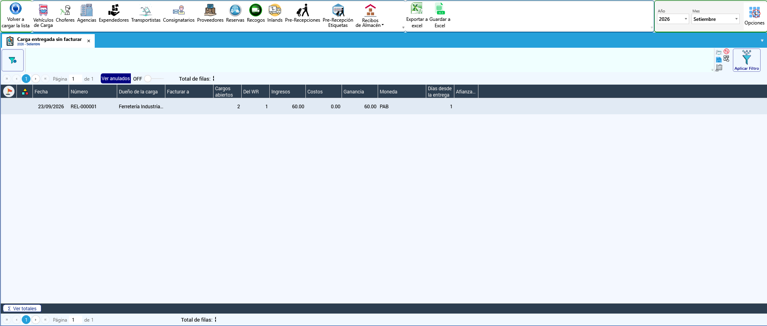Click the colored shapes column header icon
The height and width of the screenshot is (326, 767).
[x=25, y=91]
